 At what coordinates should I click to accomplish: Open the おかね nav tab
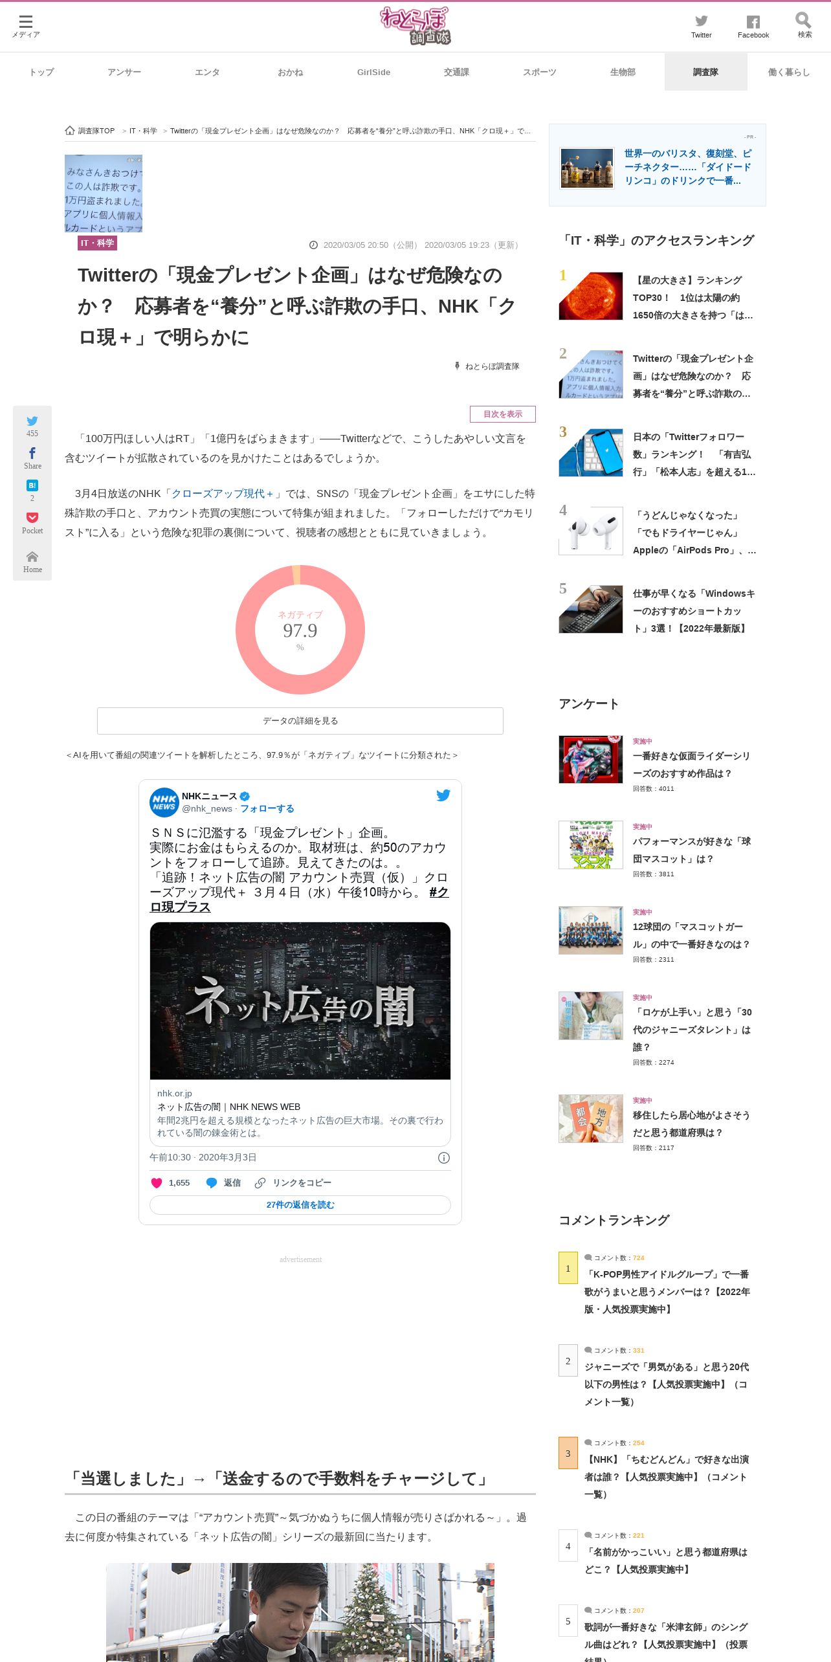pos(291,72)
